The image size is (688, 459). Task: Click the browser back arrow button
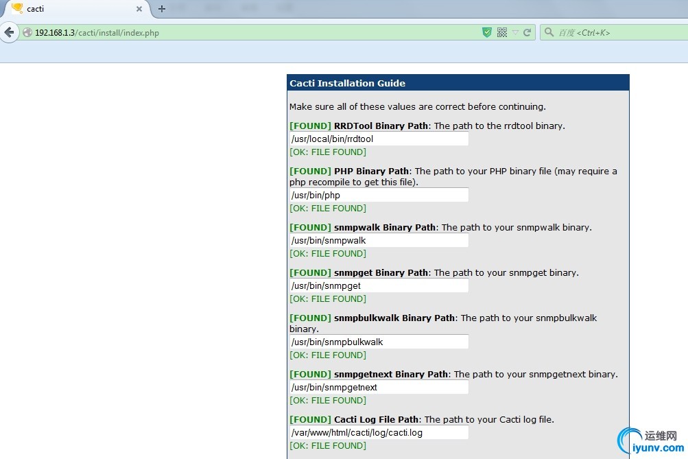click(x=9, y=32)
